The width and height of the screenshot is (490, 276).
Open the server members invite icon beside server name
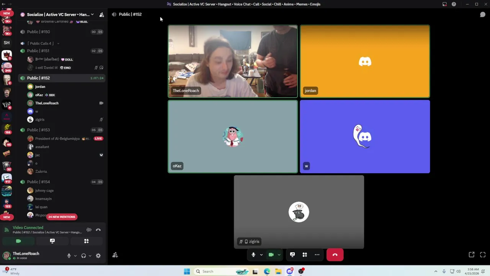[x=101, y=15]
